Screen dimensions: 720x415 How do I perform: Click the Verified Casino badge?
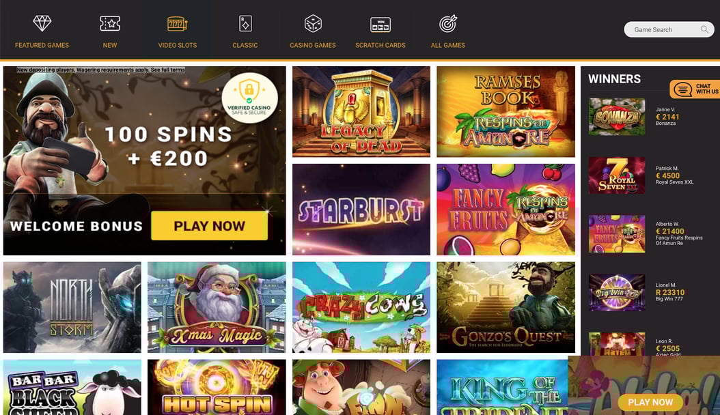249,98
